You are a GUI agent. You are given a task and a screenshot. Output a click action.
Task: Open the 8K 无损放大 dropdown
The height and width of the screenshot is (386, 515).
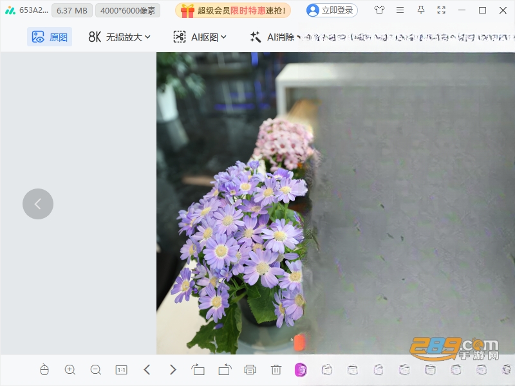click(x=119, y=37)
